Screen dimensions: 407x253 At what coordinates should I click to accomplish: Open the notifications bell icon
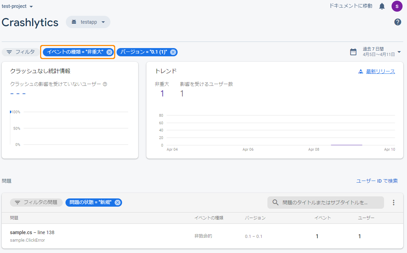click(382, 6)
